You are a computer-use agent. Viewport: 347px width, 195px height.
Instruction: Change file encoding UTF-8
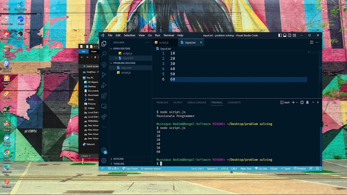(x=224, y=168)
